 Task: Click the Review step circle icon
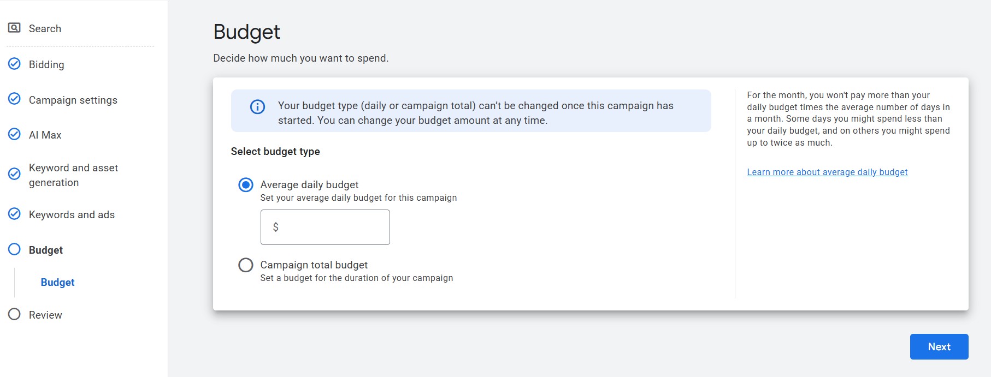click(x=14, y=314)
